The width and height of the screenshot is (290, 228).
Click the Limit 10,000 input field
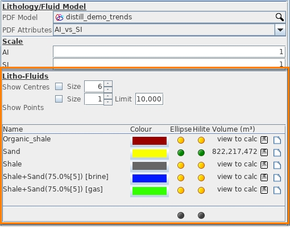(149, 99)
